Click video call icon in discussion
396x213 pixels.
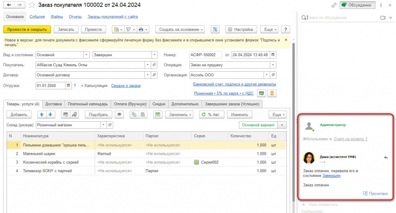click(x=383, y=18)
